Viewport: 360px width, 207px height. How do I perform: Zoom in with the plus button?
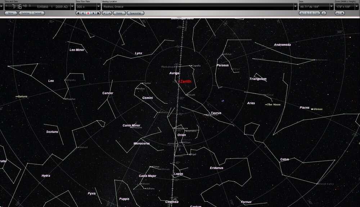[x=342, y=13]
